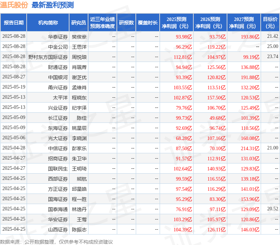Click analyst 周悦琅
This screenshot has height=245, width=280.
(x=79, y=57)
